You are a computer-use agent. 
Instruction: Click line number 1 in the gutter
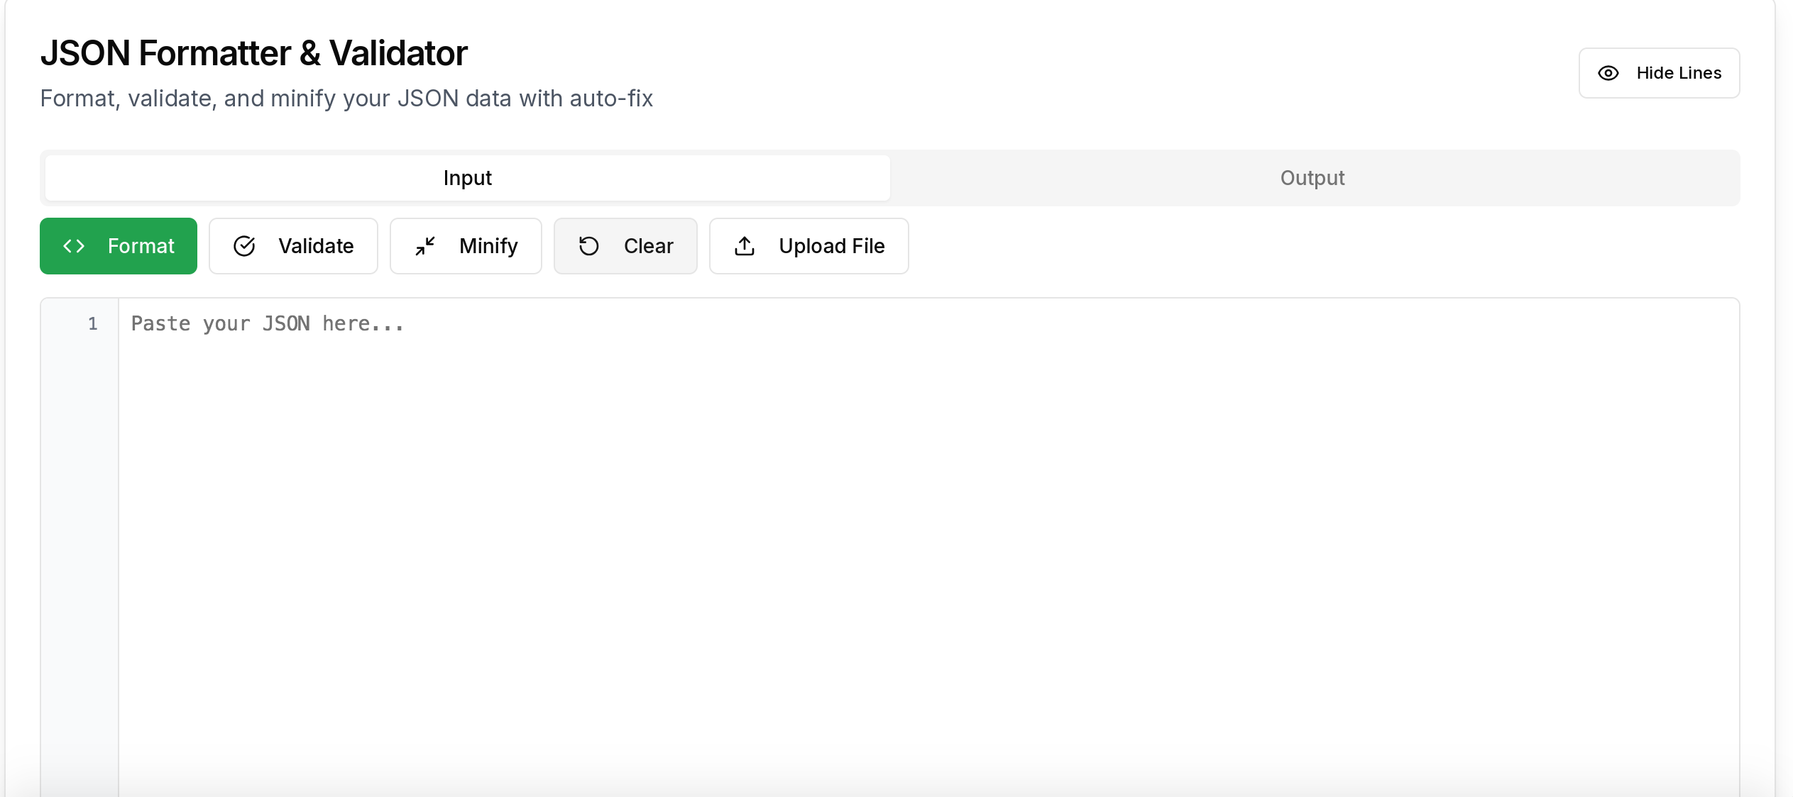click(x=93, y=324)
